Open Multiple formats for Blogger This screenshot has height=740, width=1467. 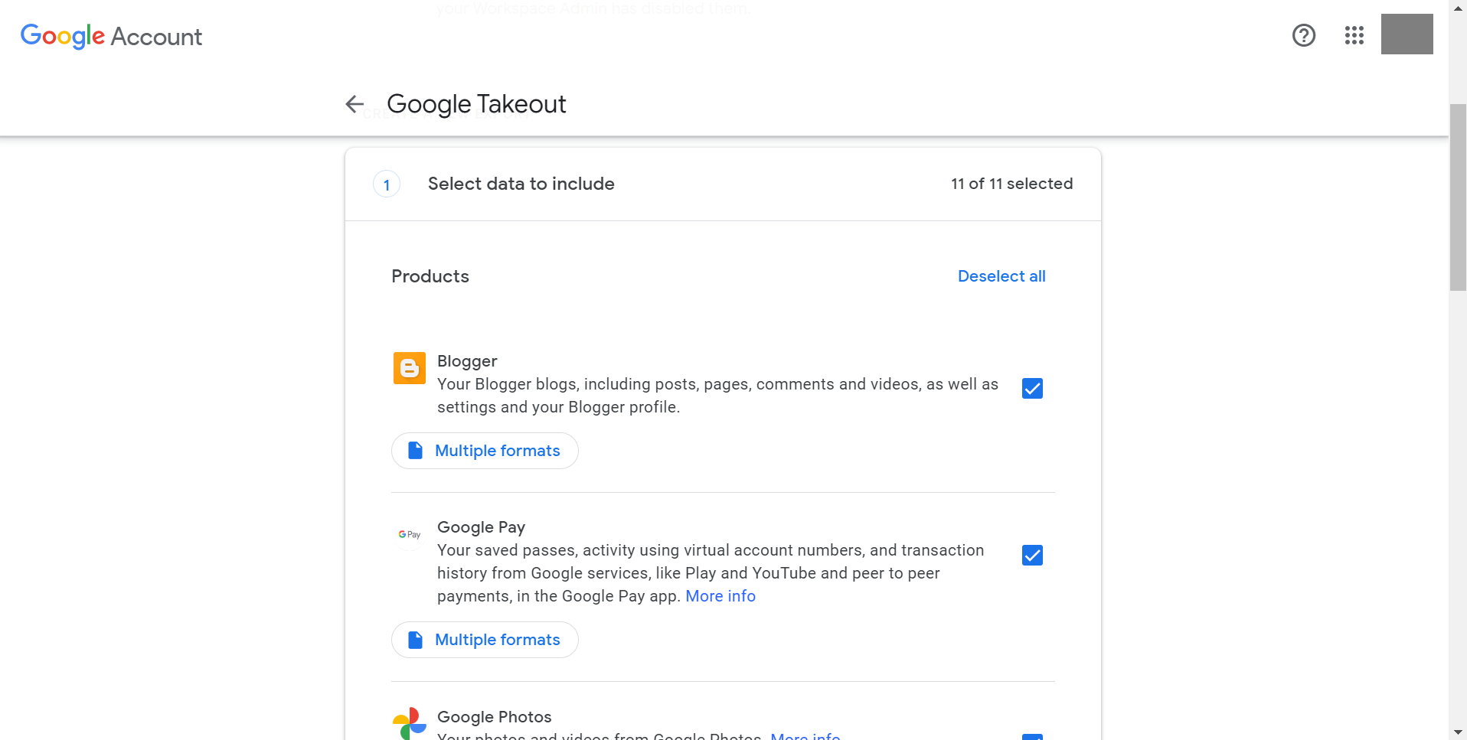point(485,451)
